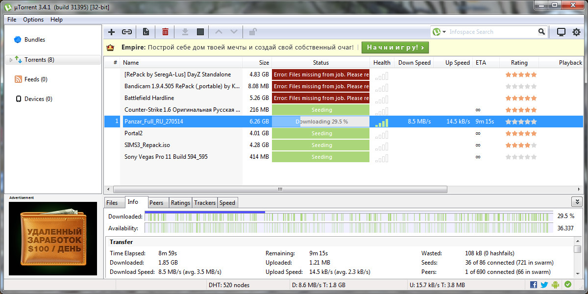The width and height of the screenshot is (588, 294).
Task: Sort by the Size column header
Action: 257,63
